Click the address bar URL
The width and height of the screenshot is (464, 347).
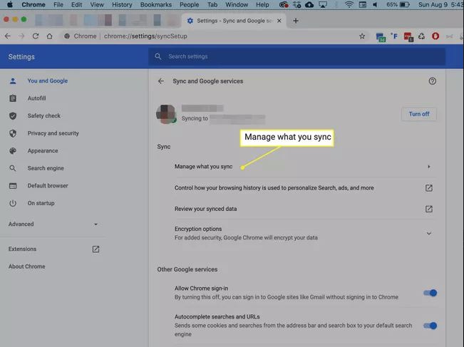(x=145, y=36)
